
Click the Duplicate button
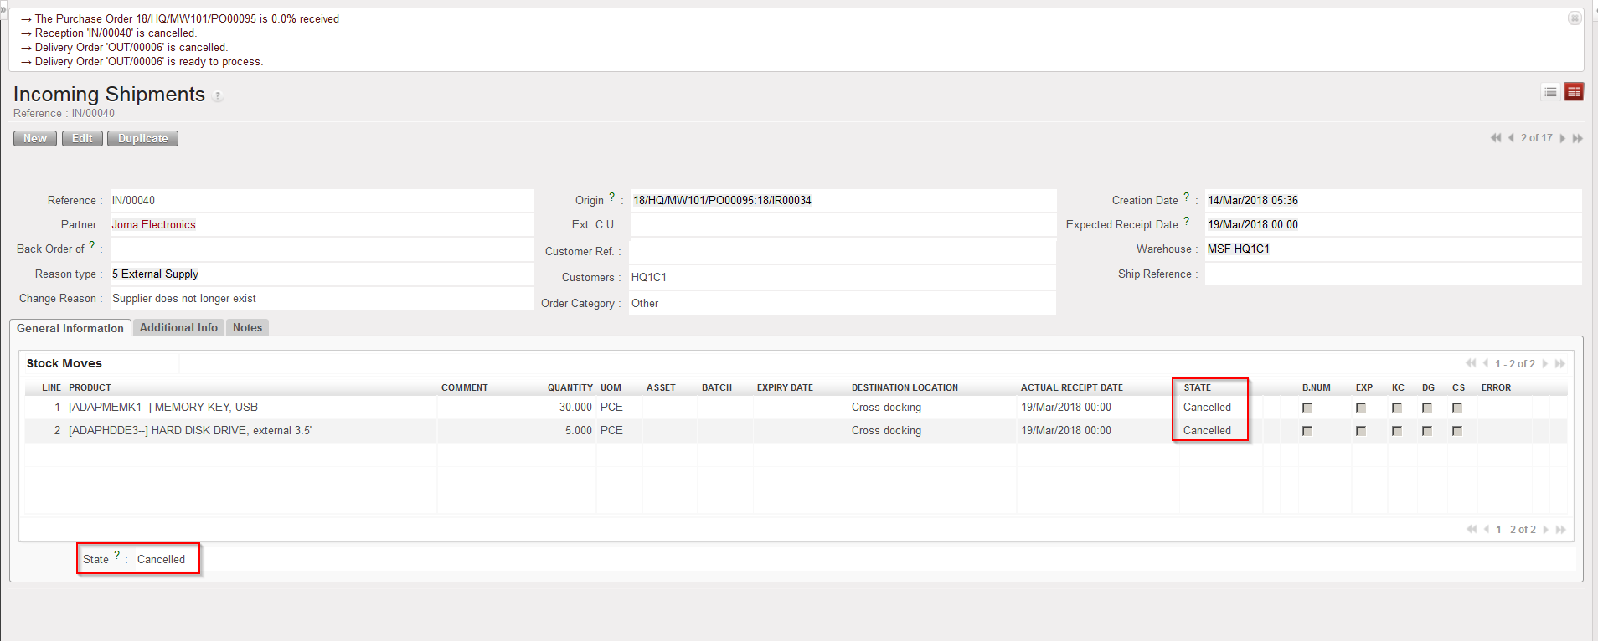(142, 139)
